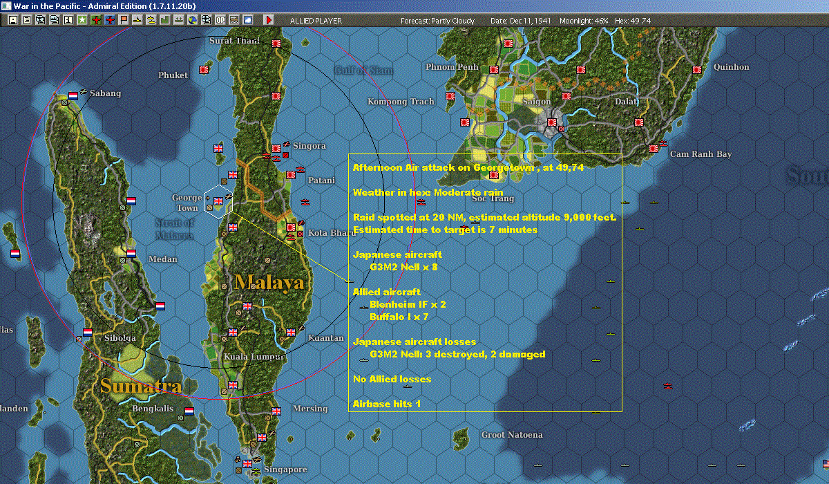The image size is (829, 484).
Task: Select the Japanese flag base near Phuket
Action: click(x=204, y=70)
